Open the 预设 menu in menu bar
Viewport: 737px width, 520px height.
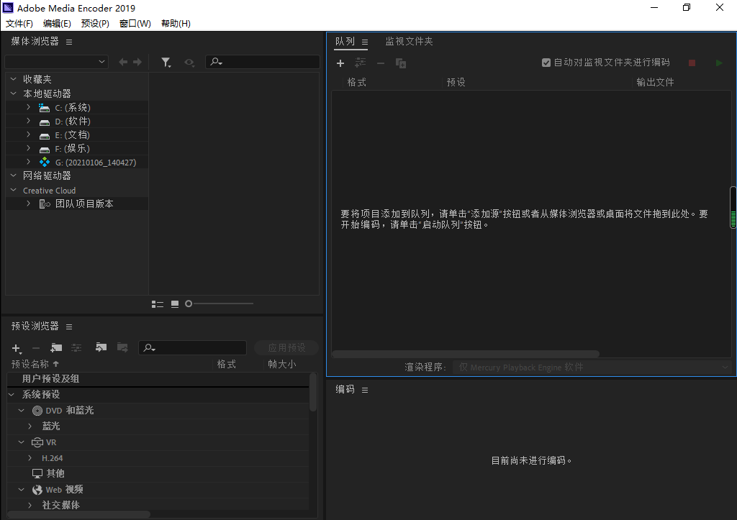tap(94, 23)
